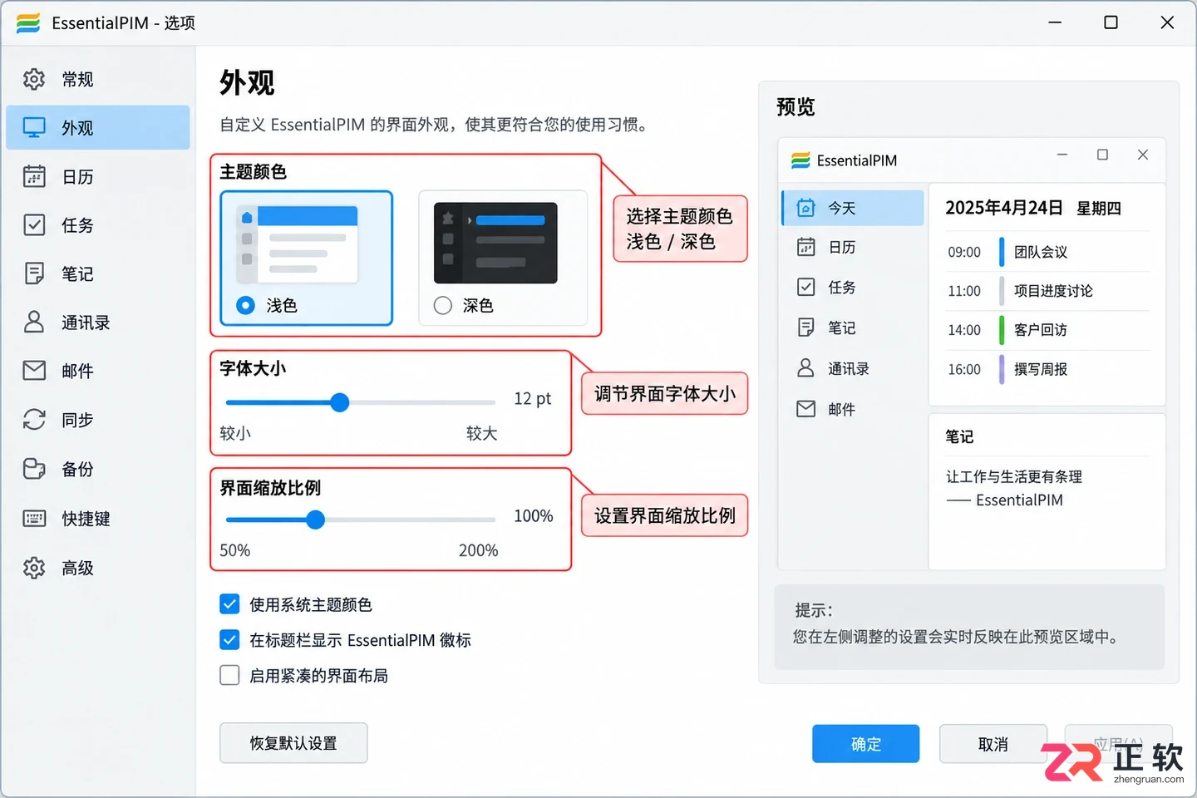
Task: Click the 通讯录 person icon in left sidebar
Action: 34,322
